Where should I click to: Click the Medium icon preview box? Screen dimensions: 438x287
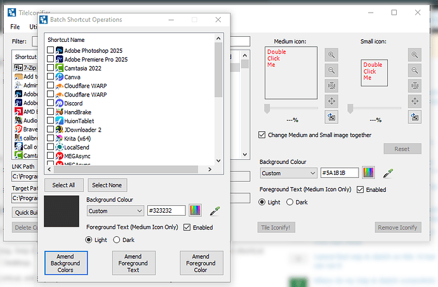click(x=291, y=72)
